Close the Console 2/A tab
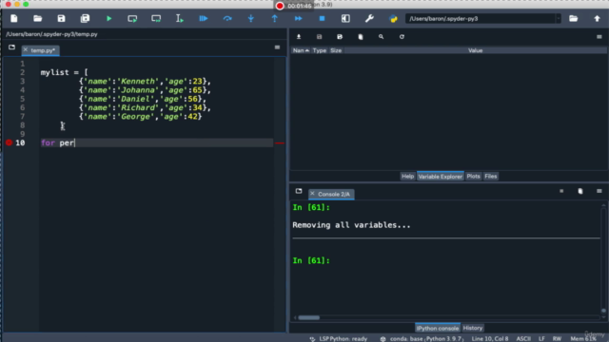The height and width of the screenshot is (342, 609). pyautogui.click(x=312, y=194)
